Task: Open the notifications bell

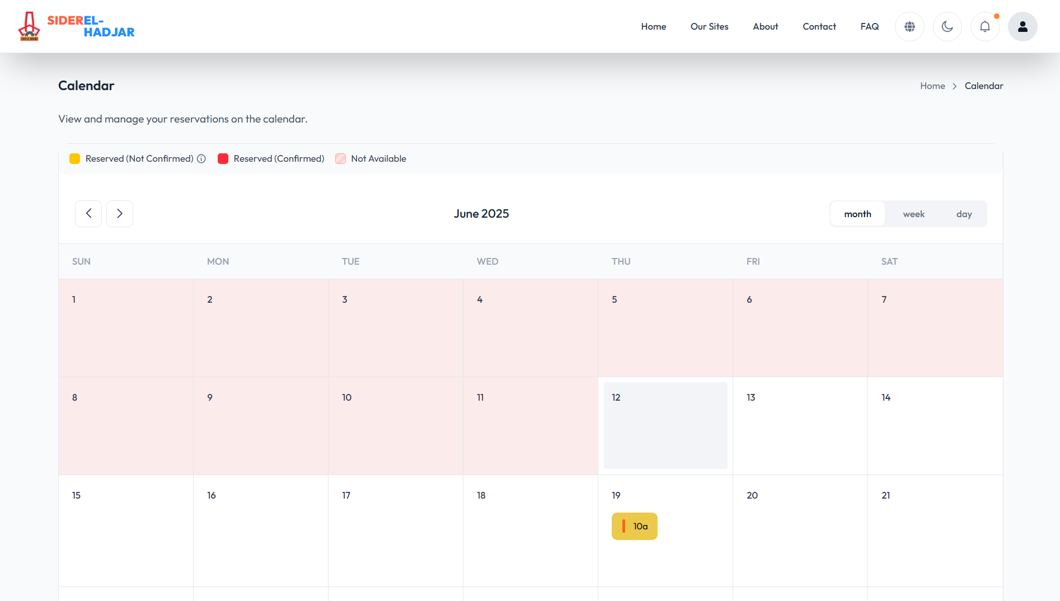Action: (x=985, y=26)
